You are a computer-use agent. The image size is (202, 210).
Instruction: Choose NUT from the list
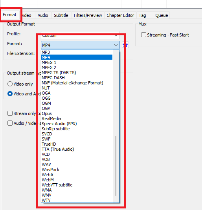click(77, 88)
